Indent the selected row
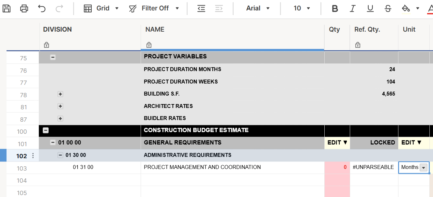This screenshot has width=433, height=197. (219, 8)
